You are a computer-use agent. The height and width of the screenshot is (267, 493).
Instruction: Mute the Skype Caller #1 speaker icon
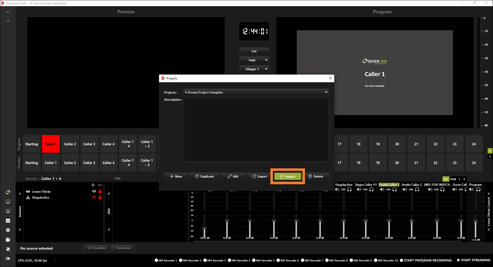(359, 190)
